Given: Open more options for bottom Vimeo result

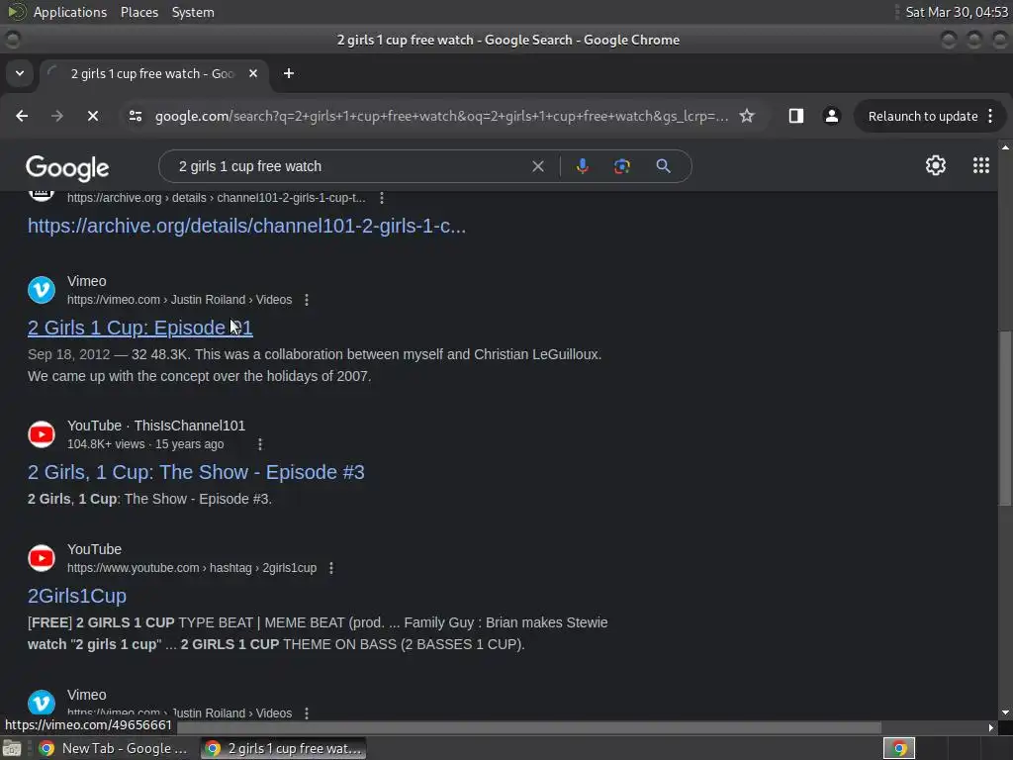Looking at the screenshot, I should 307,712.
